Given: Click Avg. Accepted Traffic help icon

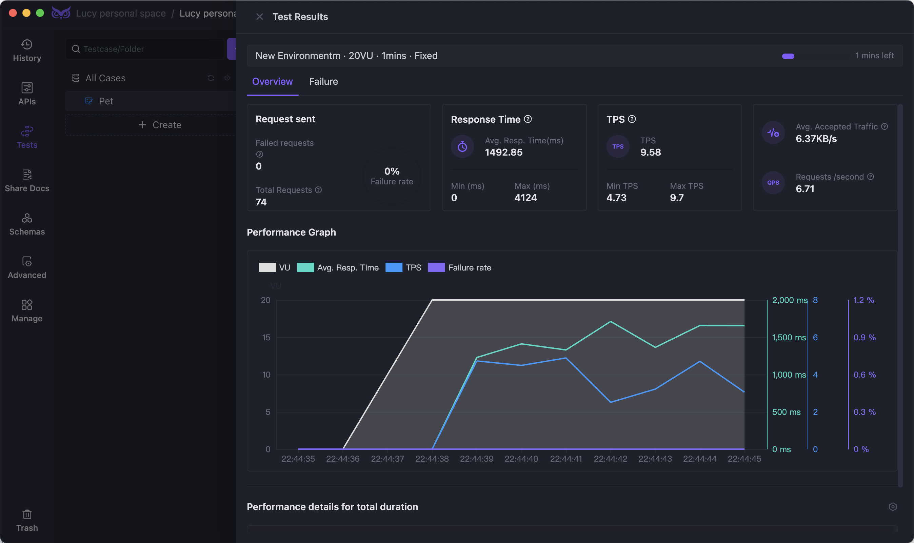Looking at the screenshot, I should click(885, 126).
